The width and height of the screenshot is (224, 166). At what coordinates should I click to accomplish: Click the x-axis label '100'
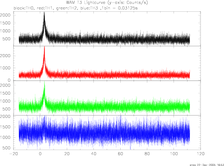tap(174, 154)
